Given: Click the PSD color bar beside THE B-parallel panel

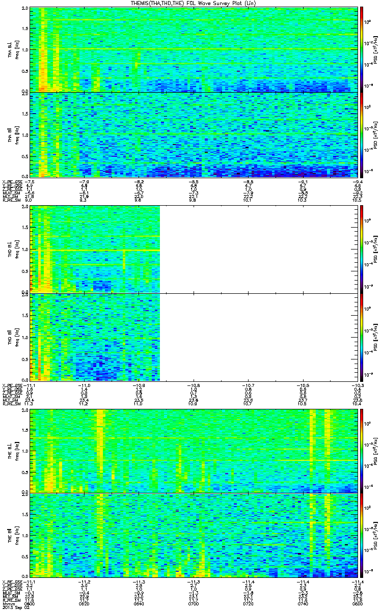Looking at the screenshot, I should click(362, 535).
